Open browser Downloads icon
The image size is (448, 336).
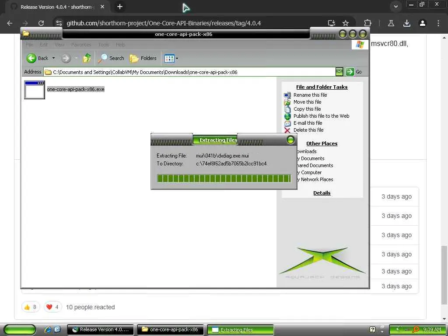406,23
